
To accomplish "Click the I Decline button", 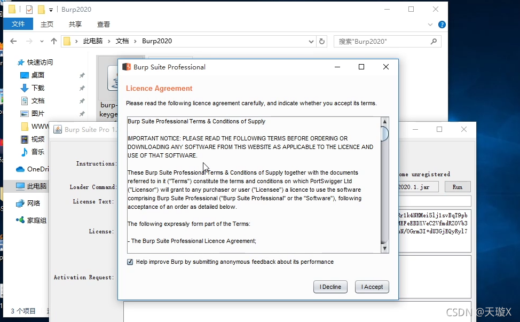I will coord(330,287).
